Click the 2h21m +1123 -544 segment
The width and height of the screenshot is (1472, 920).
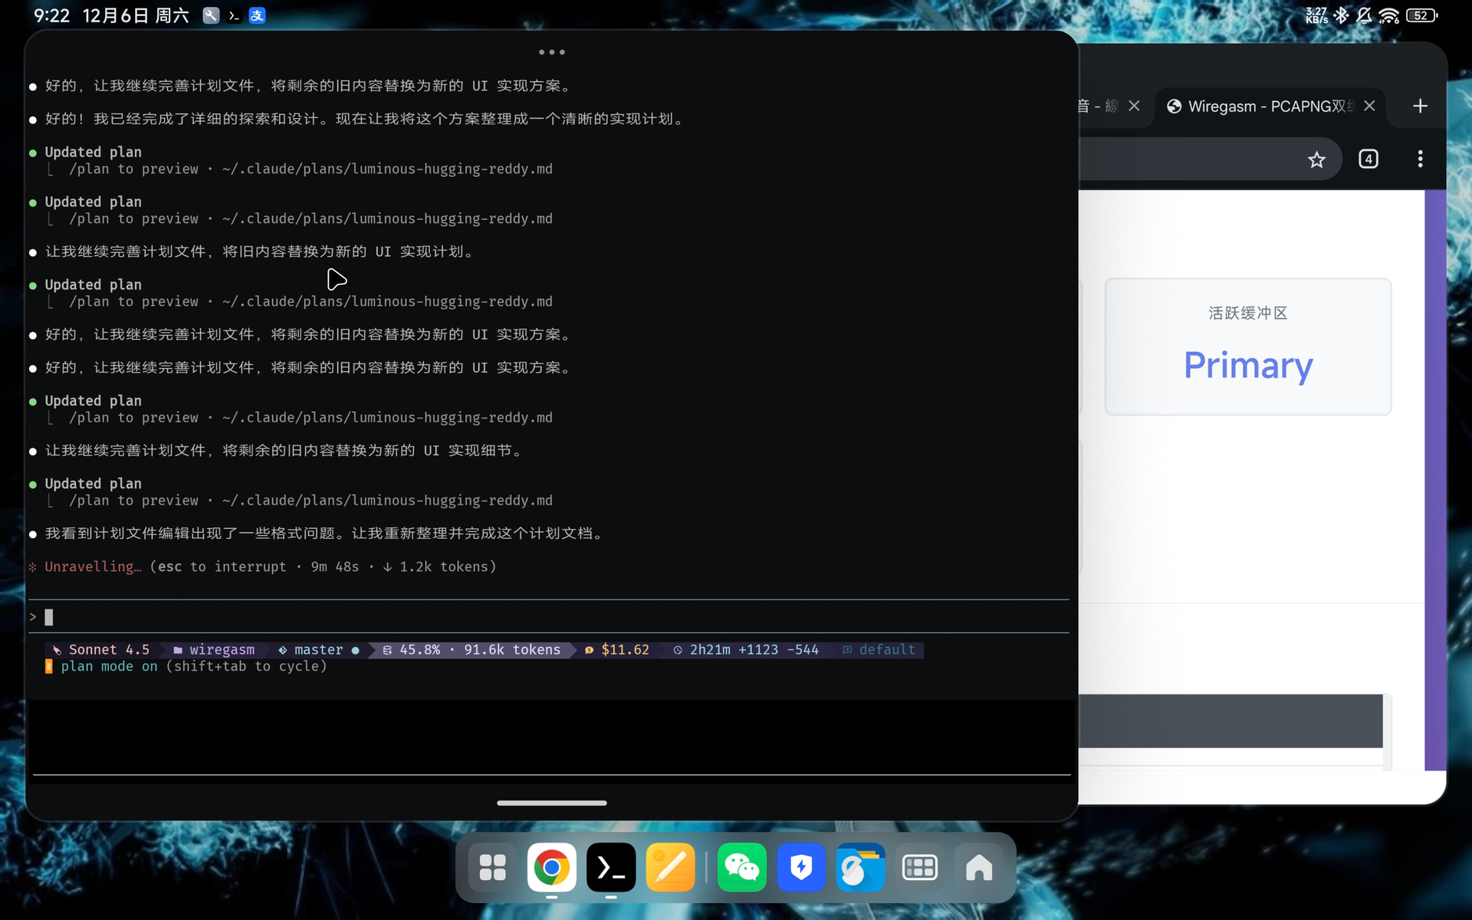coord(746,649)
